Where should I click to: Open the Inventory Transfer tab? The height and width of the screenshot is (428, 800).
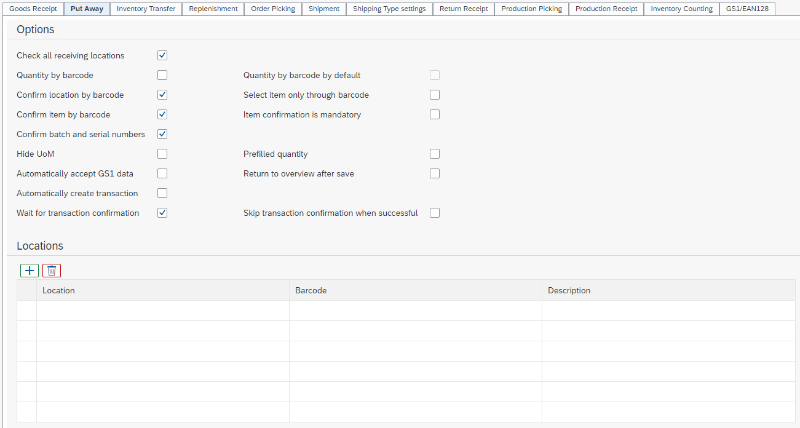tap(146, 9)
